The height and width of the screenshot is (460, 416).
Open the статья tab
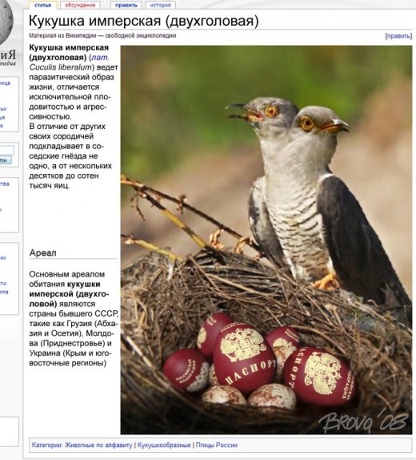[42, 5]
